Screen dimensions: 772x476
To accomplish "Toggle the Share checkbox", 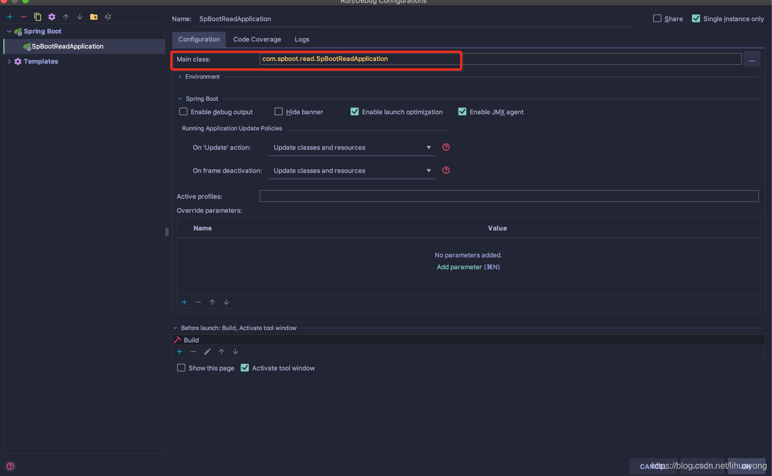I will tap(657, 18).
